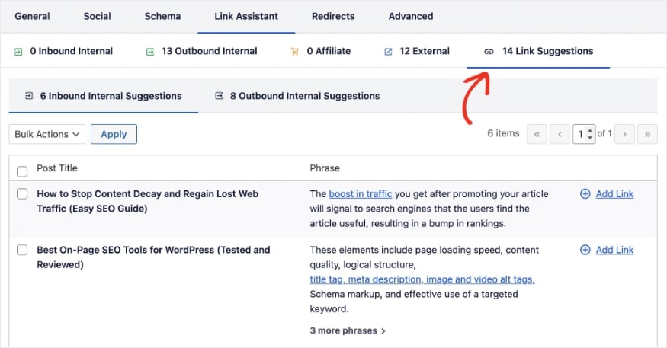Show 0 Affiliate links
The height and width of the screenshot is (348, 667).
click(329, 51)
